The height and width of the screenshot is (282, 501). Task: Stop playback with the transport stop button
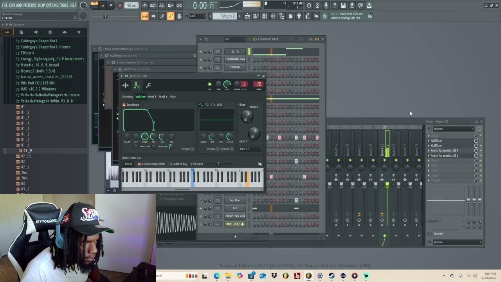coord(111,5)
